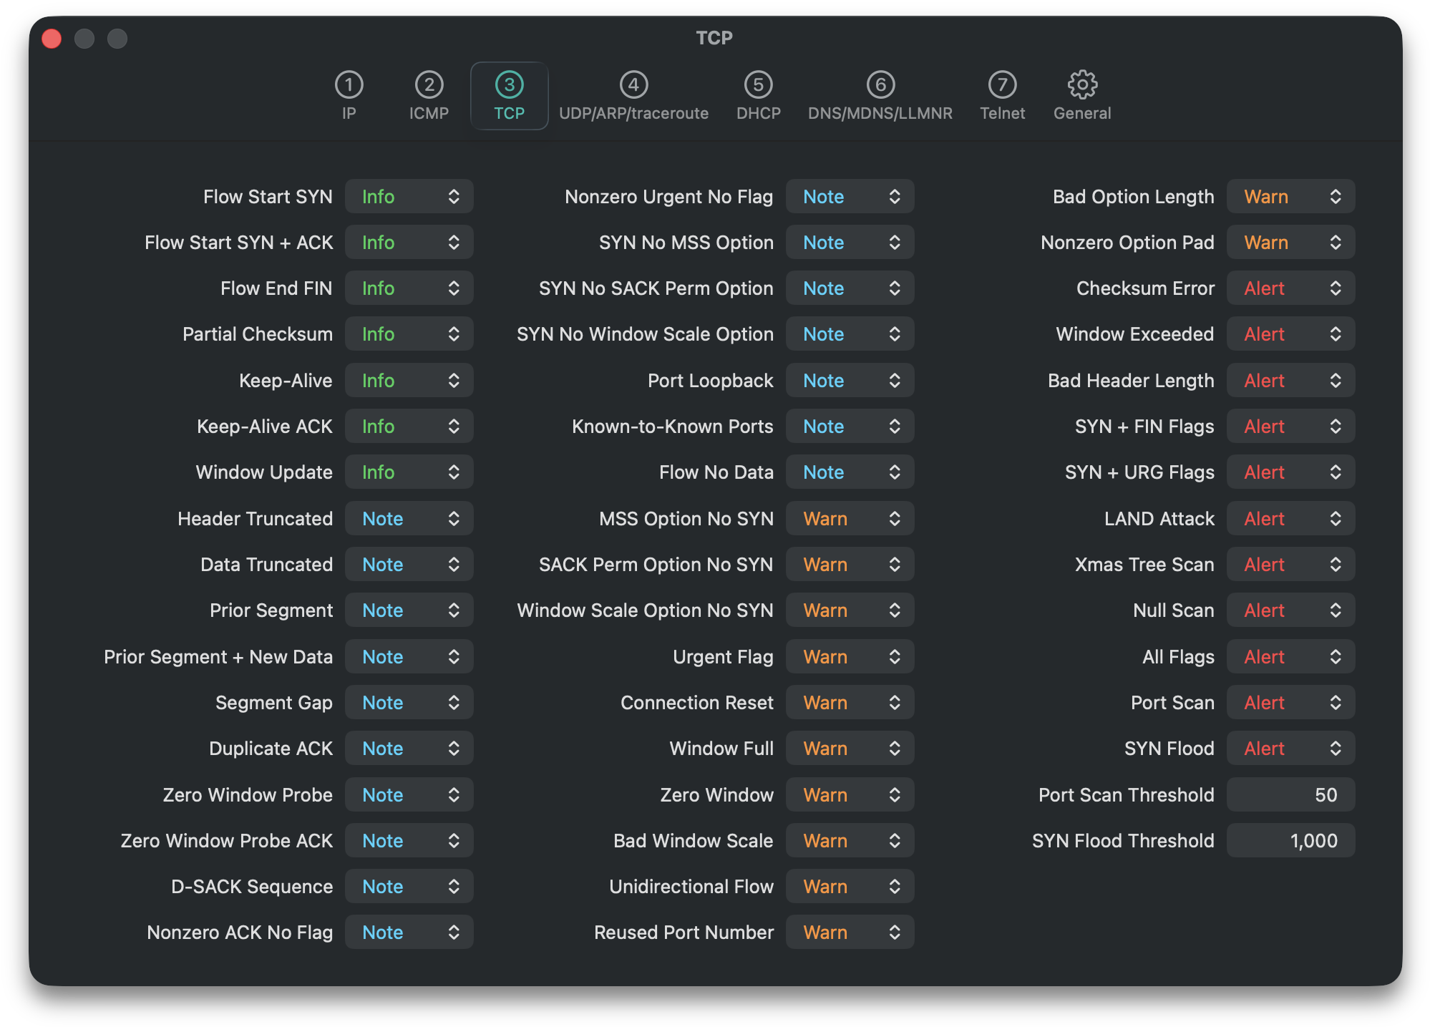Select the UDP/ARP/traceroute tab icon
This screenshot has height=1027, width=1430.
(x=633, y=85)
